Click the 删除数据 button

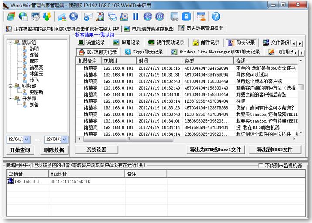[x=54, y=150]
